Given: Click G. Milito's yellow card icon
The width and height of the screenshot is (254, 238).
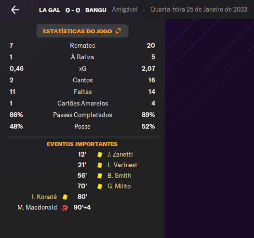Looking at the screenshot, I should [100, 186].
